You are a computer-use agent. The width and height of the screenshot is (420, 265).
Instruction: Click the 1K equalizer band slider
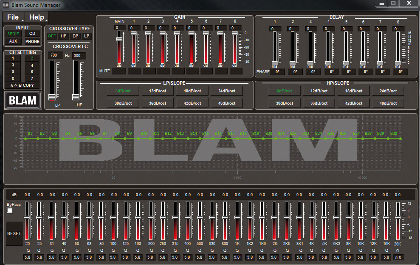[x=237, y=218]
